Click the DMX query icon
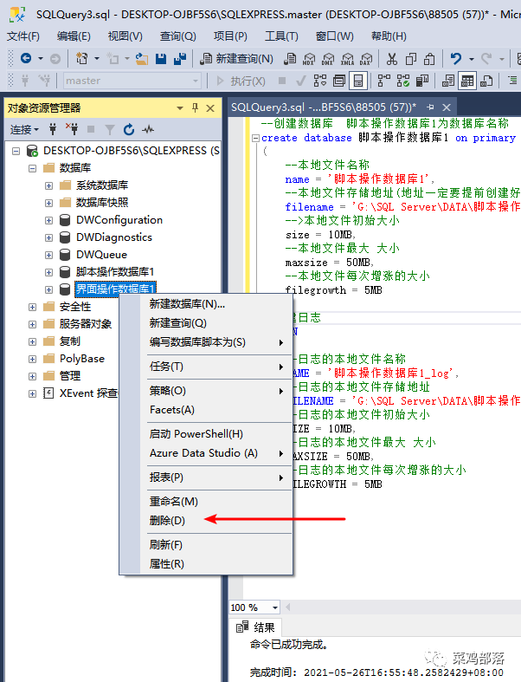Viewport: 521px width, 682px height. 328,59
